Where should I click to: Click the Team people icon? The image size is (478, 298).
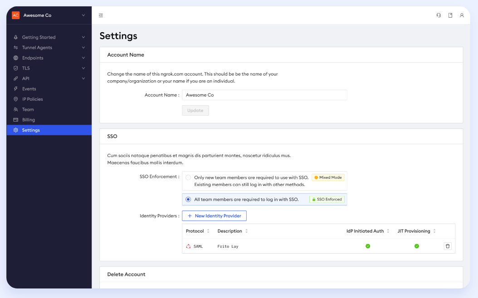pyautogui.click(x=16, y=109)
